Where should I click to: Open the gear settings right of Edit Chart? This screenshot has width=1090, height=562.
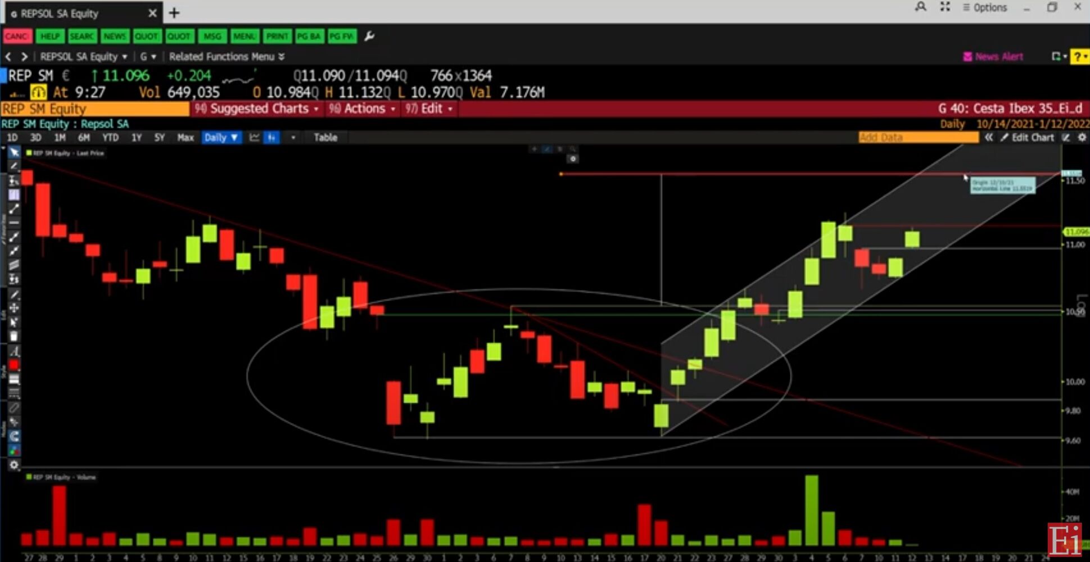[1082, 138]
